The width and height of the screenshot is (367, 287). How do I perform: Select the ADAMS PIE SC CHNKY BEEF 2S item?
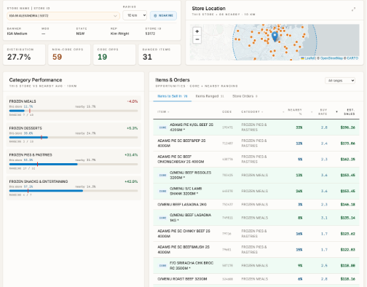click(183, 234)
